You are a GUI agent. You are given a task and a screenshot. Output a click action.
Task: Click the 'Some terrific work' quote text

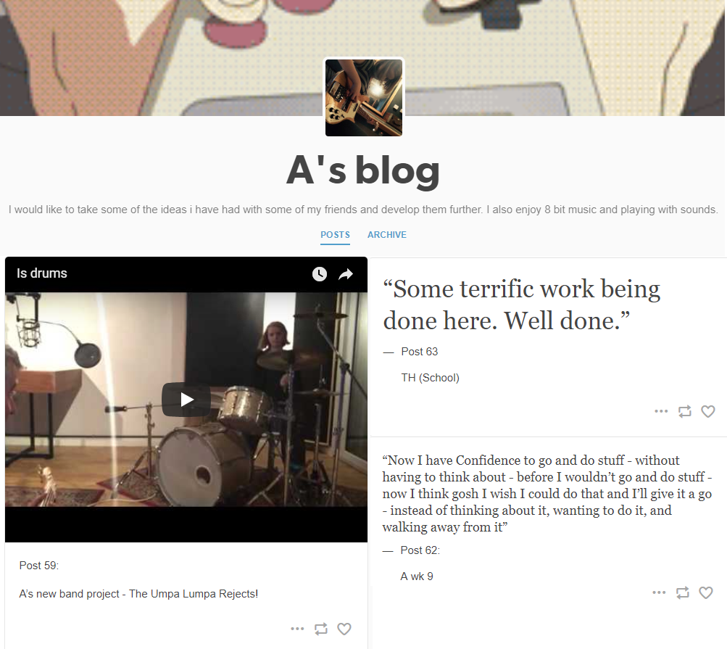click(x=522, y=305)
